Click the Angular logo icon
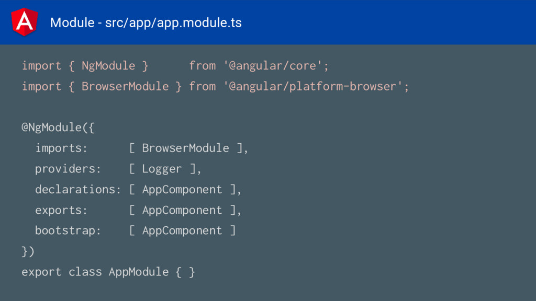This screenshot has height=301, width=536. pyautogui.click(x=24, y=22)
